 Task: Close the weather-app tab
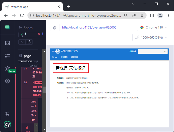tap(59, 7)
